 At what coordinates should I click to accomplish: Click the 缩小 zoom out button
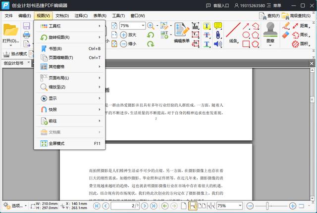point(128,44)
